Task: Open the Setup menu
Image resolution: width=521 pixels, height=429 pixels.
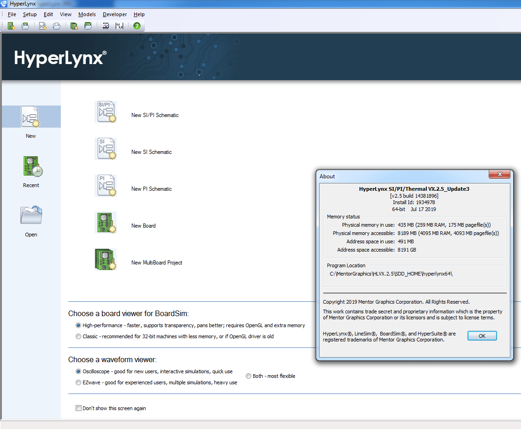Action: point(30,14)
